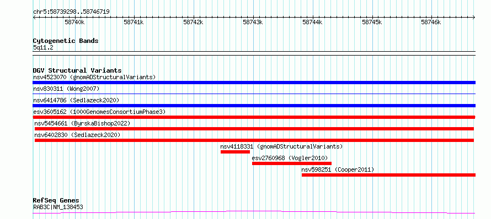Click the RefSeq Genes track heading
The height and width of the screenshot is (219, 491).
pyautogui.click(x=56, y=200)
